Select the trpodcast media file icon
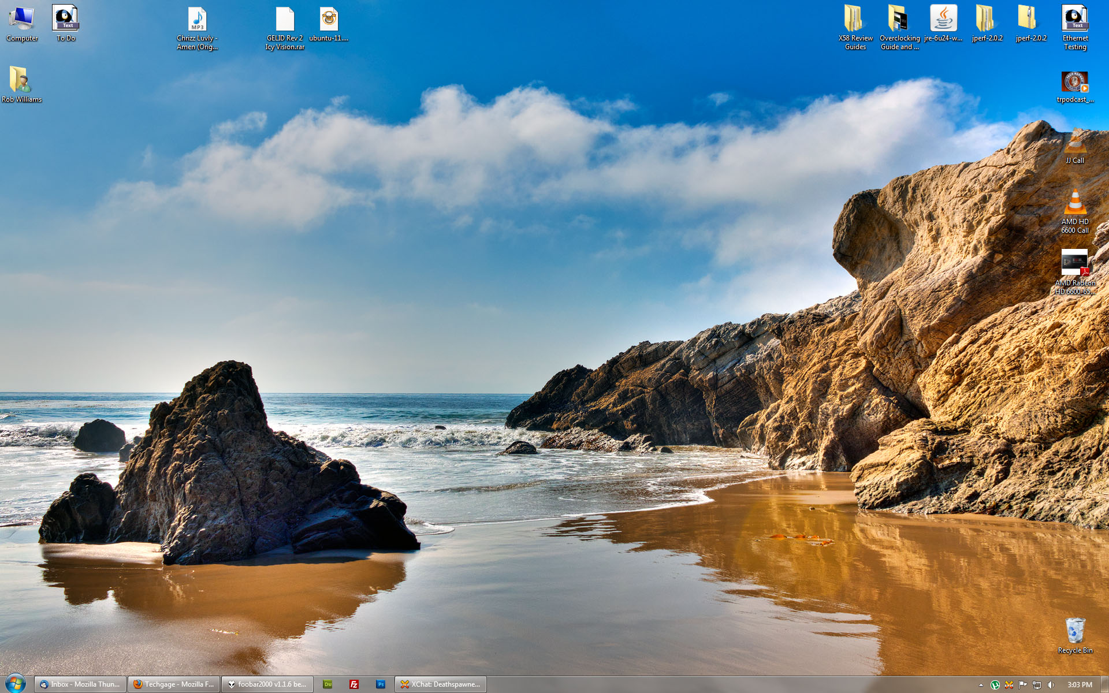The width and height of the screenshot is (1109, 693). click(x=1075, y=82)
